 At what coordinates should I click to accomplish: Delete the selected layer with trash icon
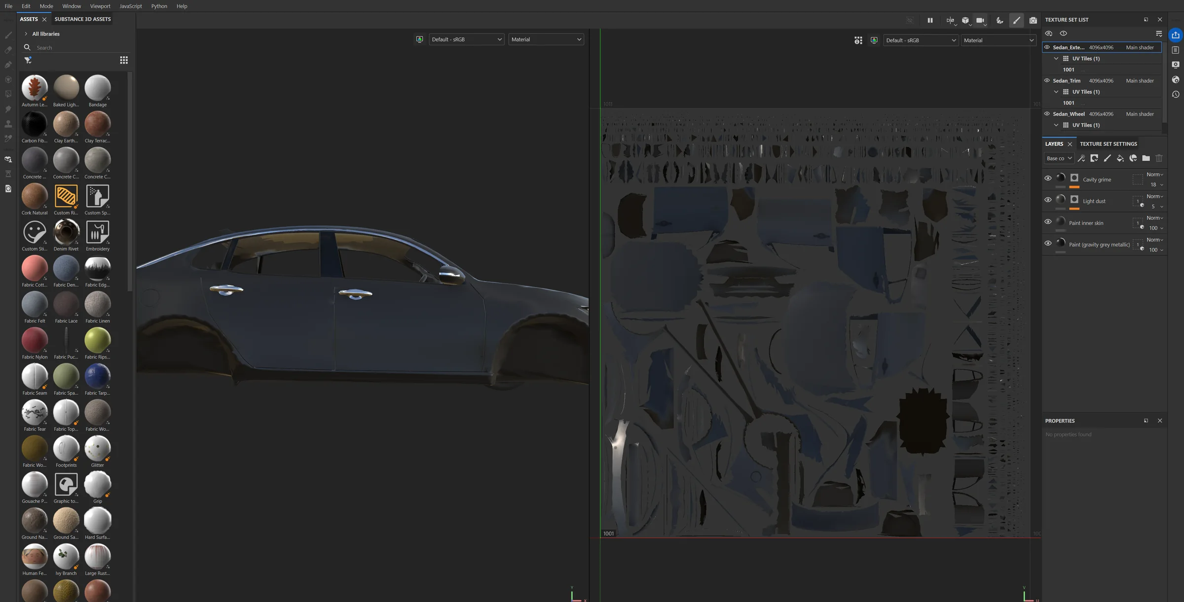1159,158
